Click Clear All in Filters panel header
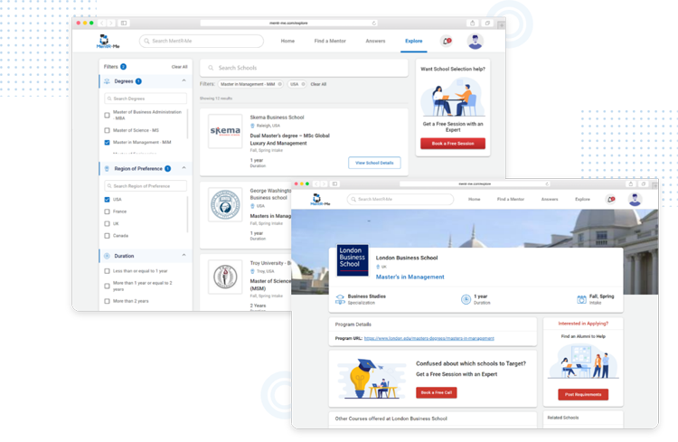This screenshot has width=678, height=442. (180, 67)
